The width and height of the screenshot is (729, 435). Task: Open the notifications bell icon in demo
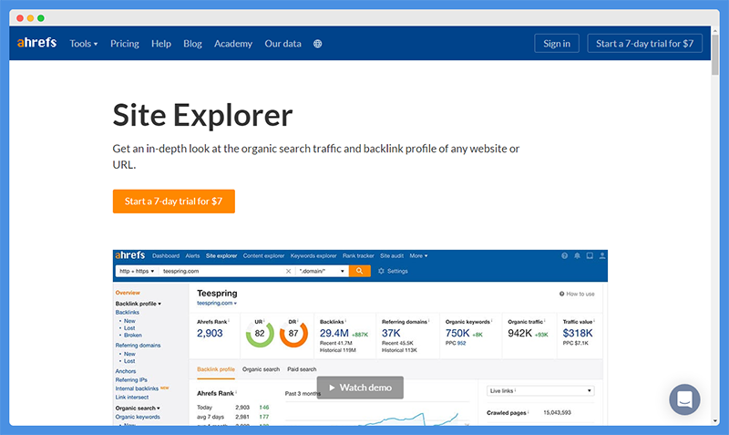(577, 256)
